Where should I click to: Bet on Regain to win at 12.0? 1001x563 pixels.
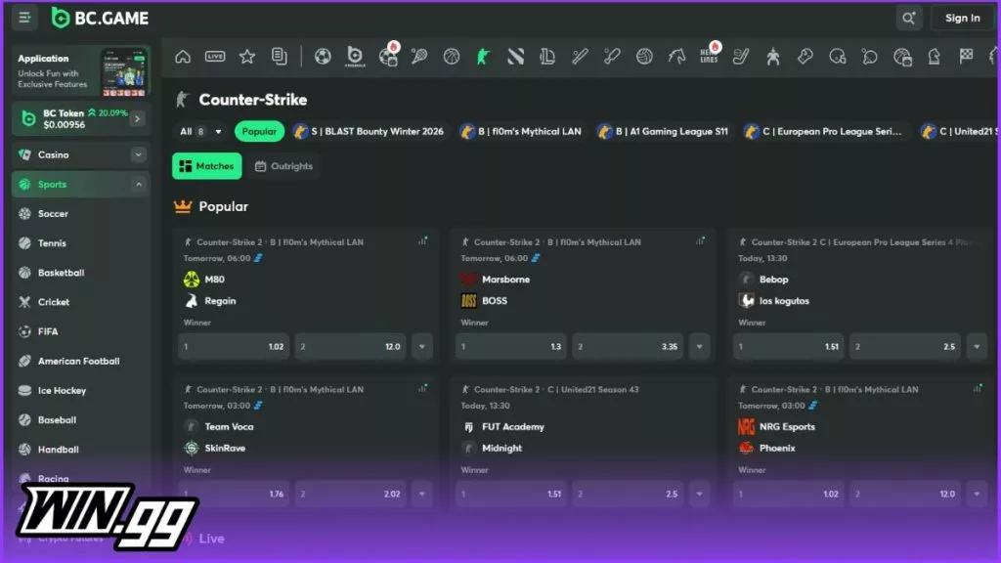[x=351, y=347]
